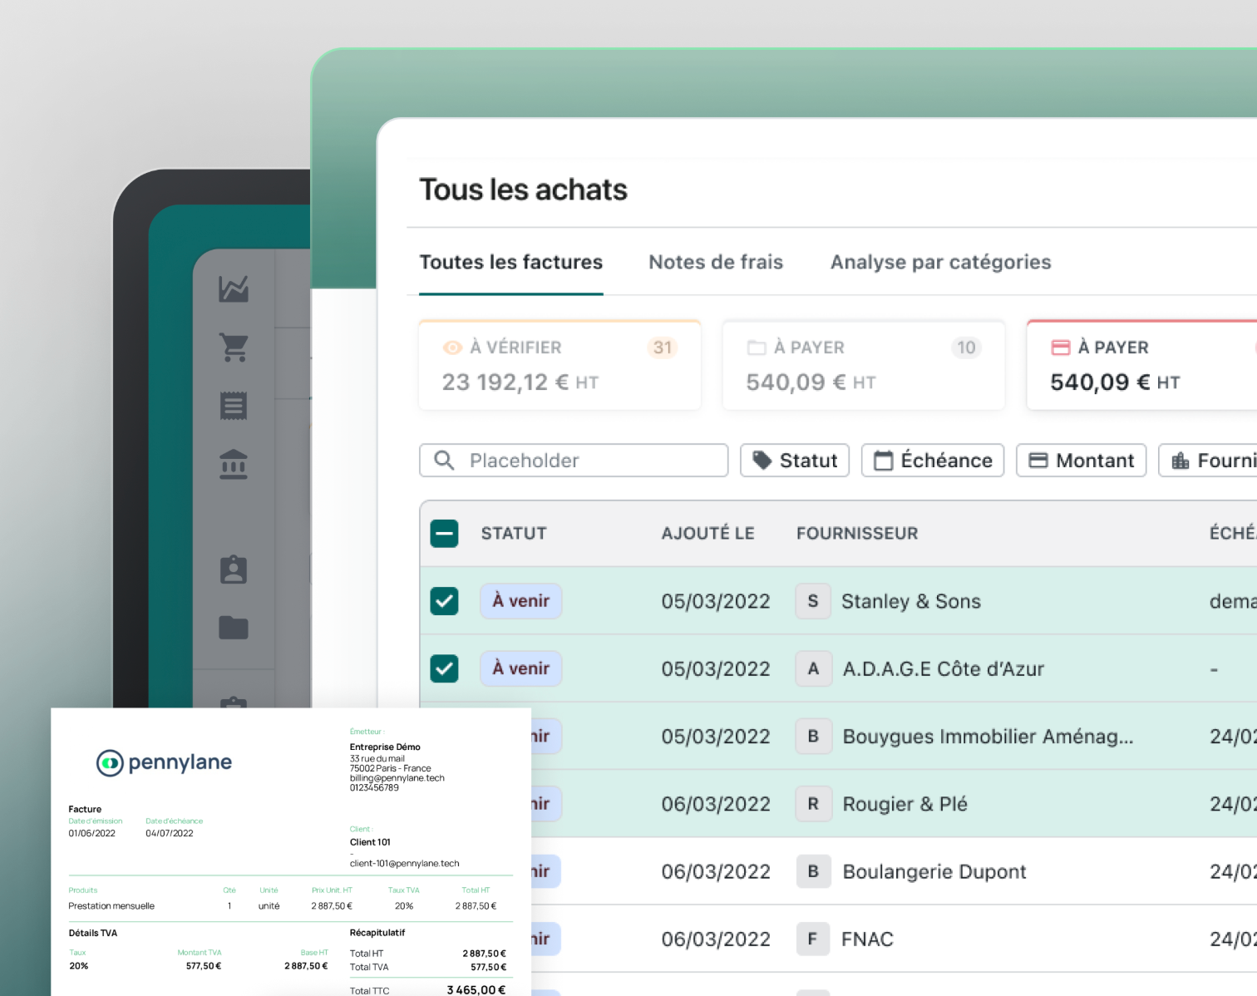Click the A.D.A.G.E 'A' avatar
Image resolution: width=1257 pixels, height=996 pixels.
pos(813,668)
